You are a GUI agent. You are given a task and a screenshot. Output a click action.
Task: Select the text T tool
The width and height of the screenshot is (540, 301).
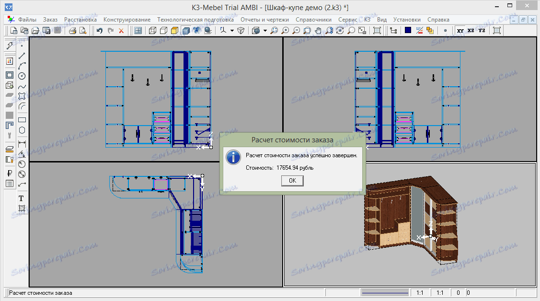click(x=22, y=198)
